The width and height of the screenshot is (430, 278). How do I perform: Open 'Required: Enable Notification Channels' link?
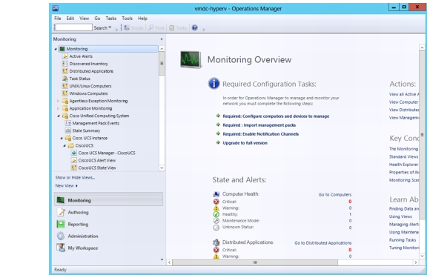pos(260,134)
